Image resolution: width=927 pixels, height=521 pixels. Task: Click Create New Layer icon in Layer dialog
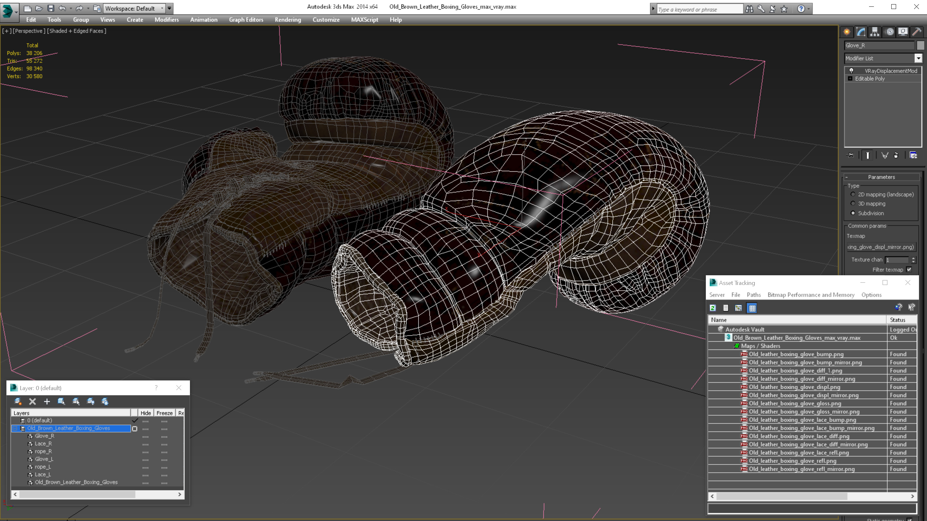coord(18,401)
